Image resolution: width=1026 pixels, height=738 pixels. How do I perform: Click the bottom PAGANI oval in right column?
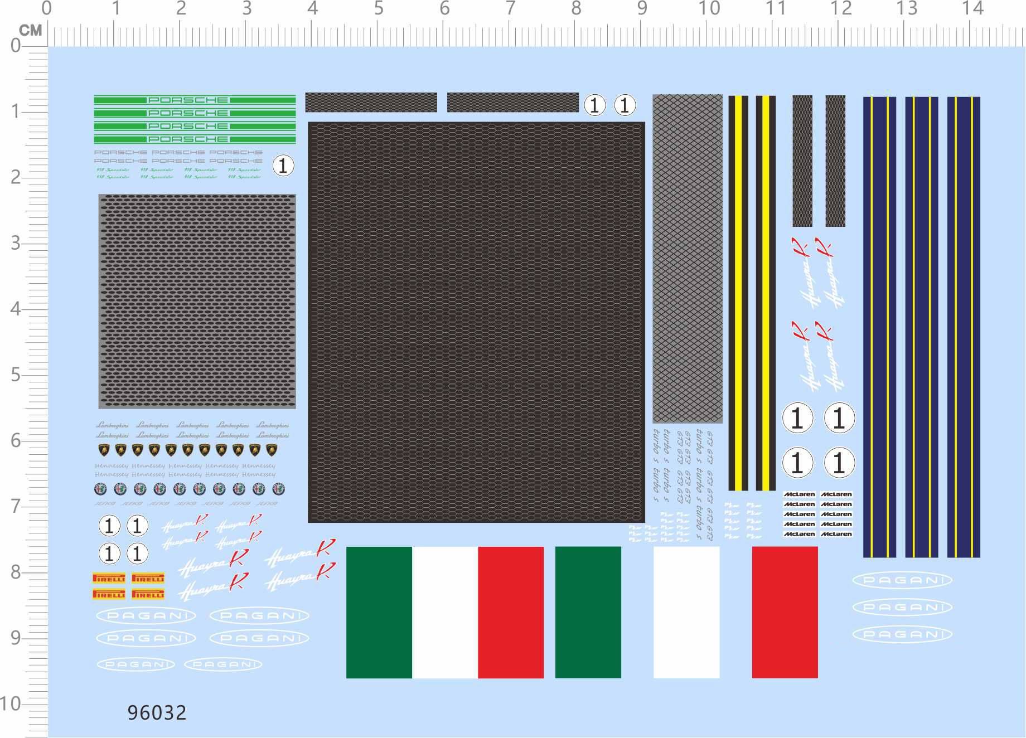(902, 634)
